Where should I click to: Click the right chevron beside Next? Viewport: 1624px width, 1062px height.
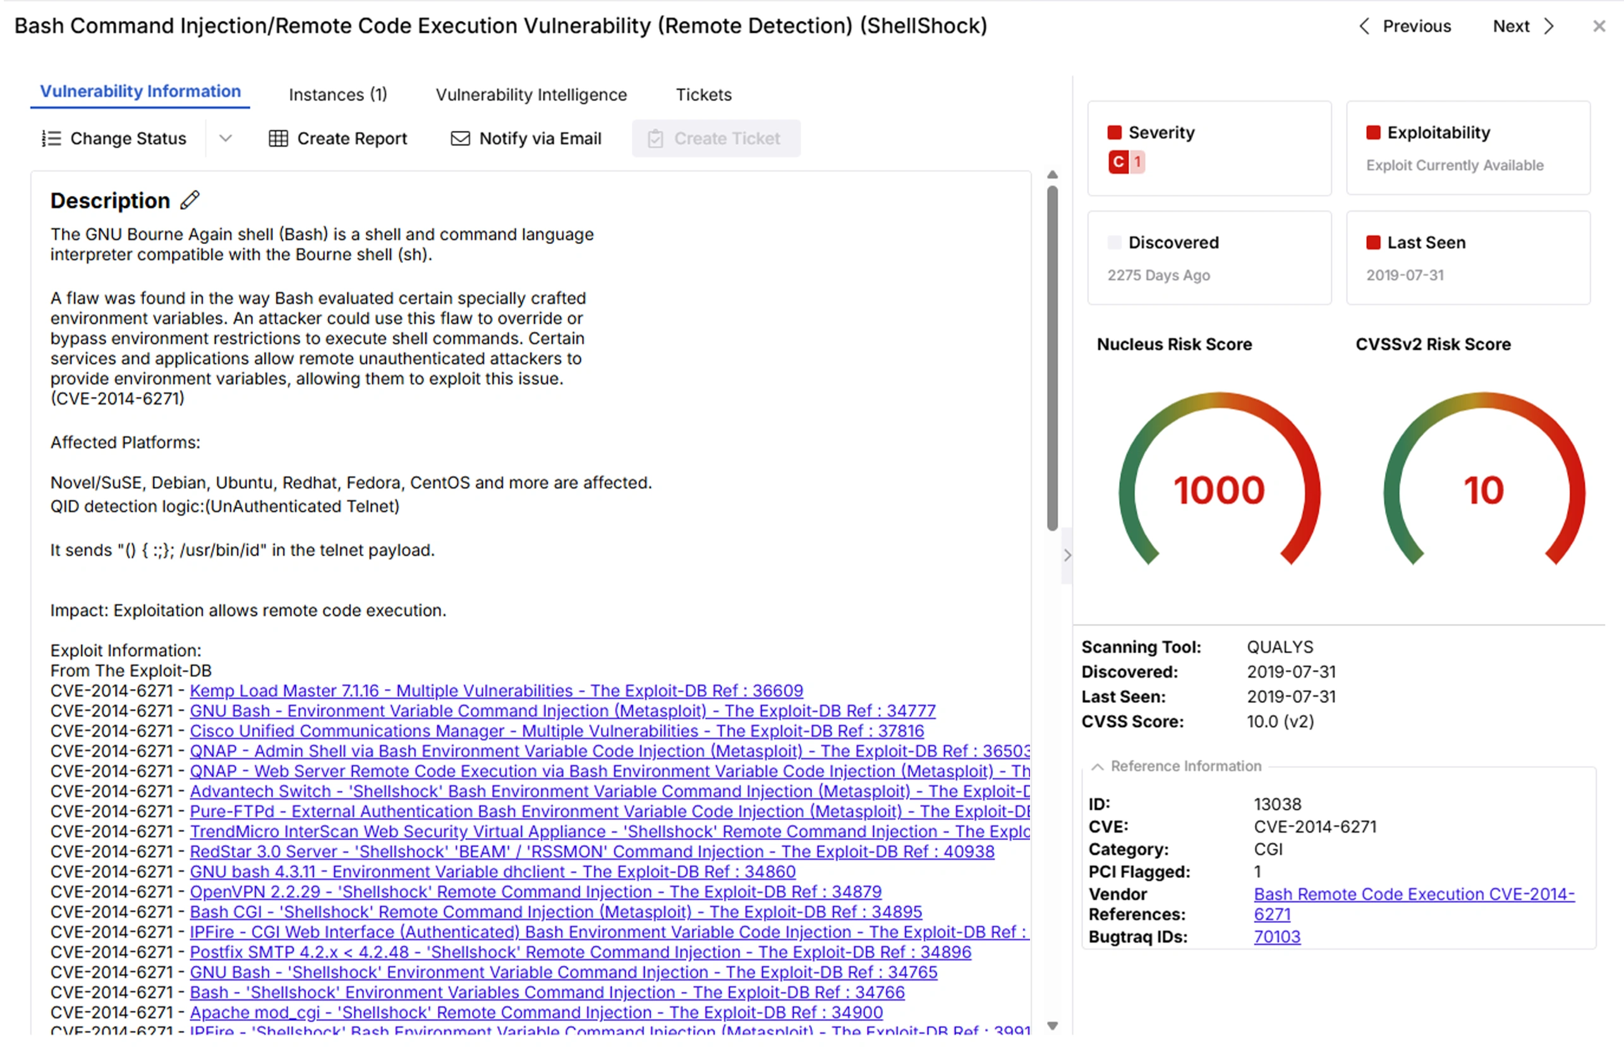[x=1549, y=26]
